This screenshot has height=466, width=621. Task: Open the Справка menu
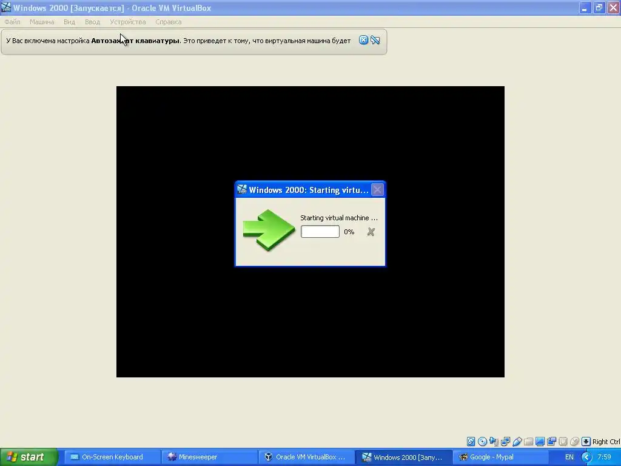point(169,22)
